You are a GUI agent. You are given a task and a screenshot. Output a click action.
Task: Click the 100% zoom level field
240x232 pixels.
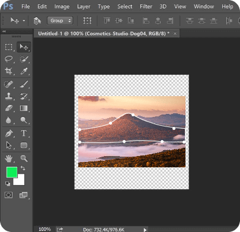coord(44,229)
